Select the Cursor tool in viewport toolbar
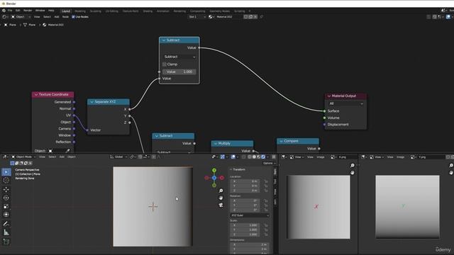 pyautogui.click(x=6, y=181)
